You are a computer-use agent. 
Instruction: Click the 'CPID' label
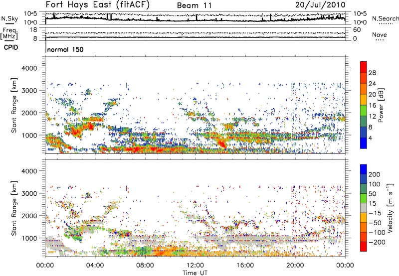pyautogui.click(x=11, y=47)
